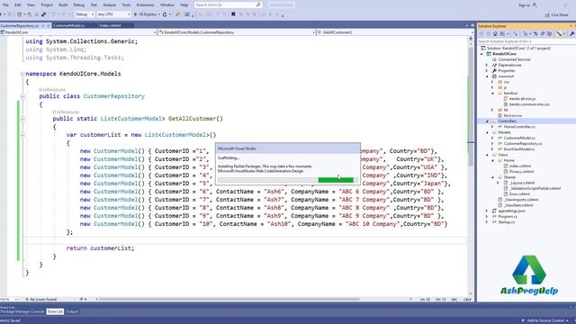Select favicon.ico file
The width and height of the screenshot is (576, 324).
[x=513, y=116]
